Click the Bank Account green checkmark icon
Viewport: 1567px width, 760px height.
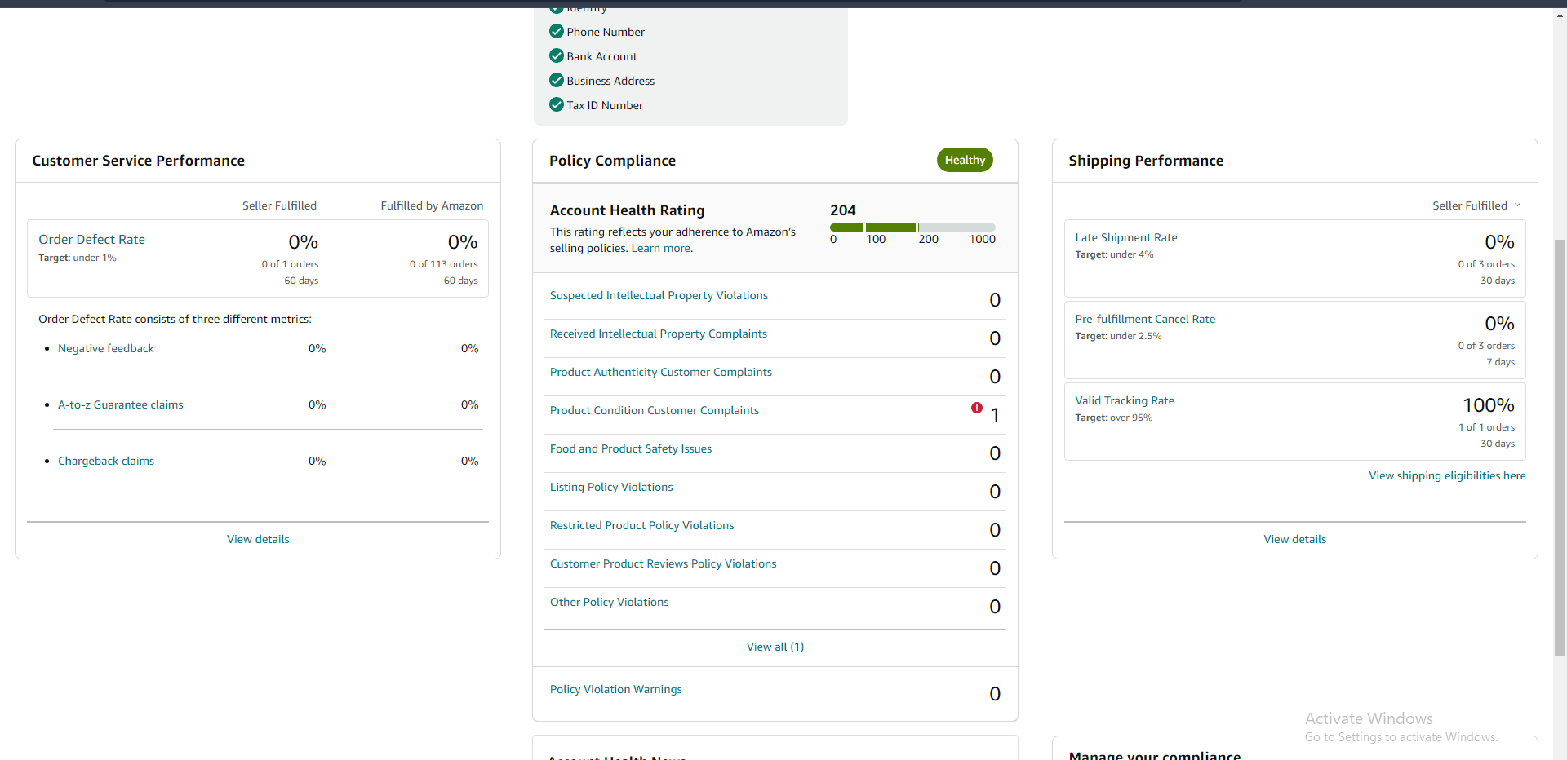click(x=557, y=55)
